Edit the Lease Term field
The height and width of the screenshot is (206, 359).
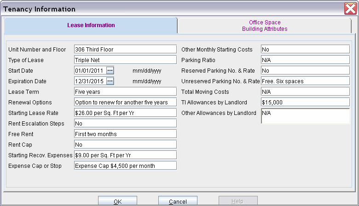click(126, 92)
